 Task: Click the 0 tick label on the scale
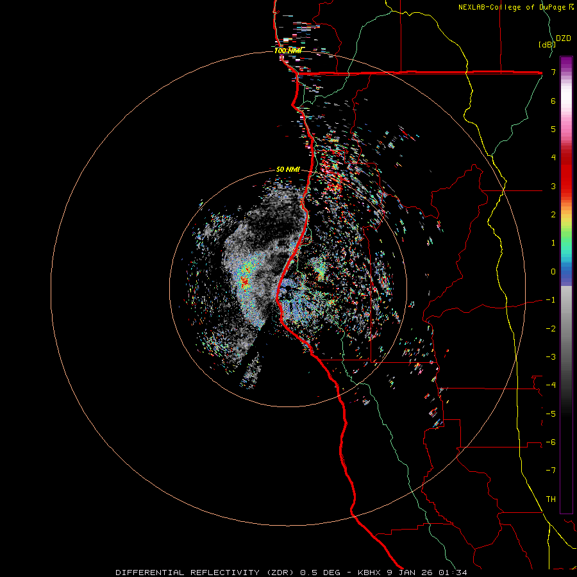coord(553,272)
